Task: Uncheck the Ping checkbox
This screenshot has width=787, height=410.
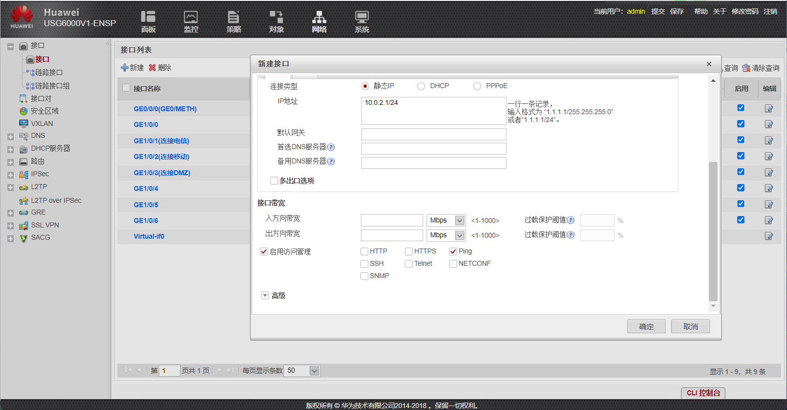Action: click(453, 252)
